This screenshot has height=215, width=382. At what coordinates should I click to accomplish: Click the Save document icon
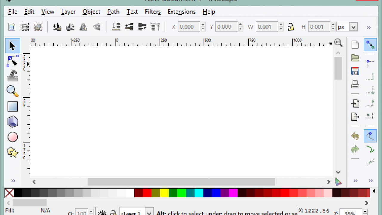tap(355, 71)
